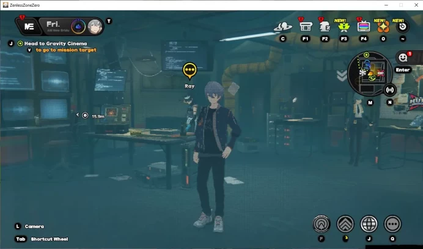This screenshot has width=423, height=249.
Task: Click the V key badge for mission target
Action: pyautogui.click(x=30, y=50)
